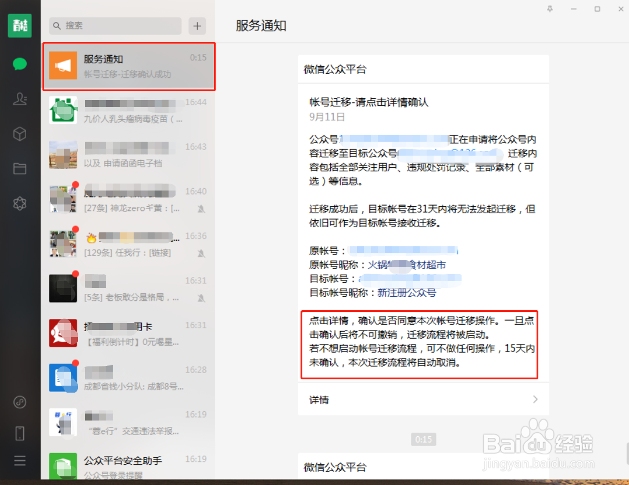This screenshot has width=629, height=485.
Task: Open the chat mentioning 九价人乳头瘤病毒疫苗
Action: [129, 110]
